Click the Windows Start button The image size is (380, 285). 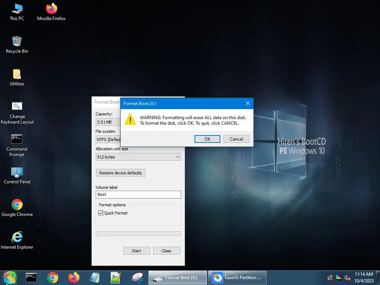coord(10,278)
